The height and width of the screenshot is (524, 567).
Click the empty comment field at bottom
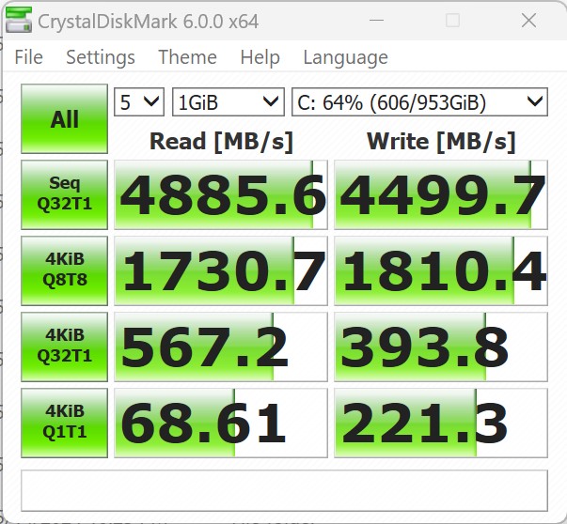pos(284,490)
